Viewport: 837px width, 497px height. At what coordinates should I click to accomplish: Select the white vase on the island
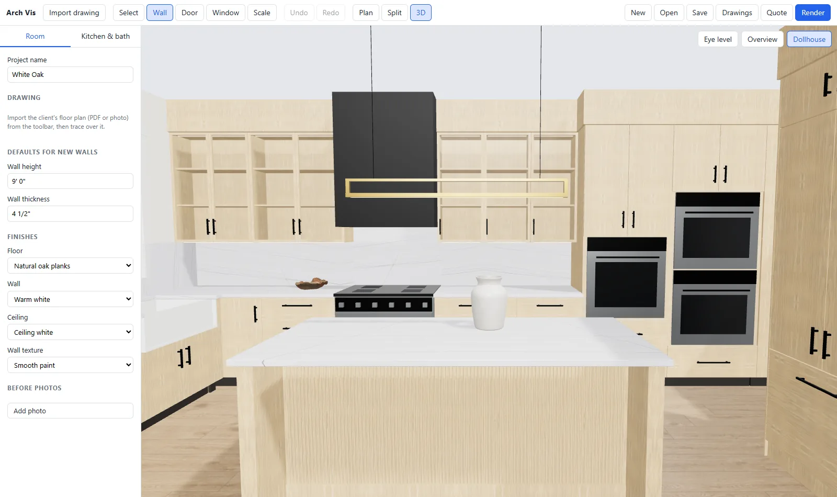pyautogui.click(x=489, y=303)
